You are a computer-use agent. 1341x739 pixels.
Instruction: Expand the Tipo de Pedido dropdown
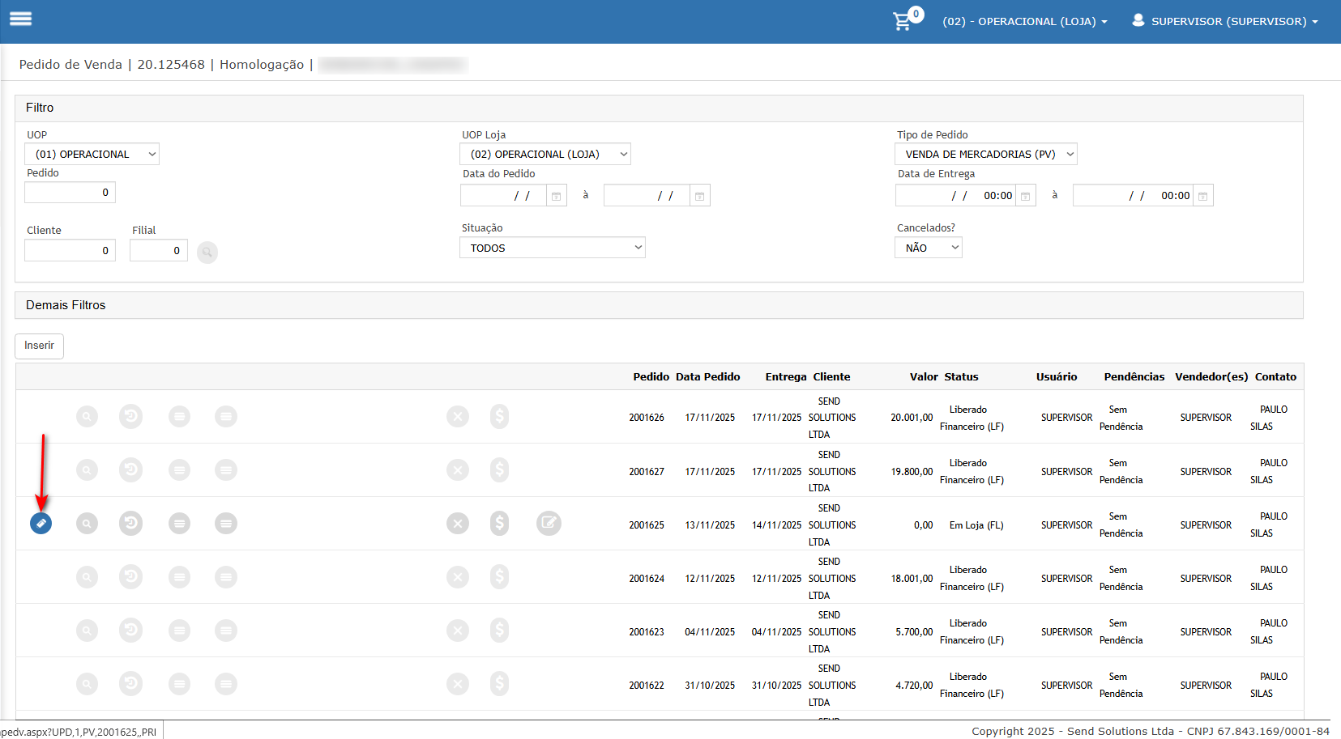click(985, 155)
